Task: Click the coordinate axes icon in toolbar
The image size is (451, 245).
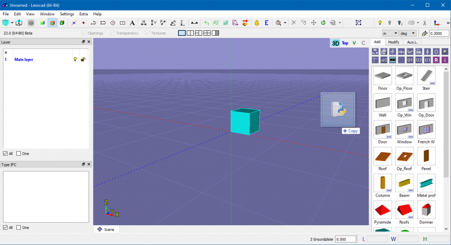Action: (436, 23)
